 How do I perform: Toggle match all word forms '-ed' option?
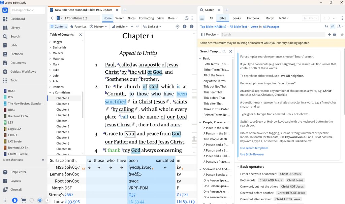click(x=333, y=27)
